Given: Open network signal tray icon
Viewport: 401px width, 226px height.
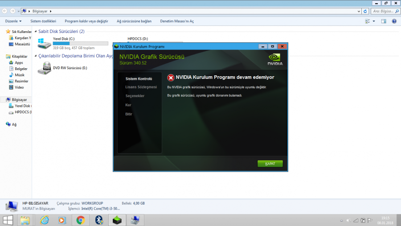Looking at the screenshot, I should click(x=356, y=220).
